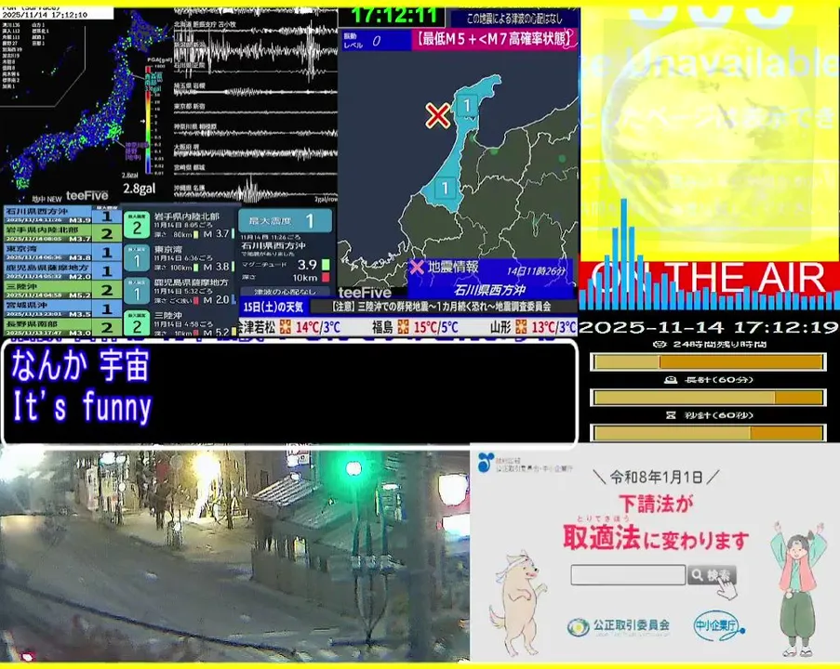Open the street live camera feed
Screen dimensions: 840x669
coord(234,555)
